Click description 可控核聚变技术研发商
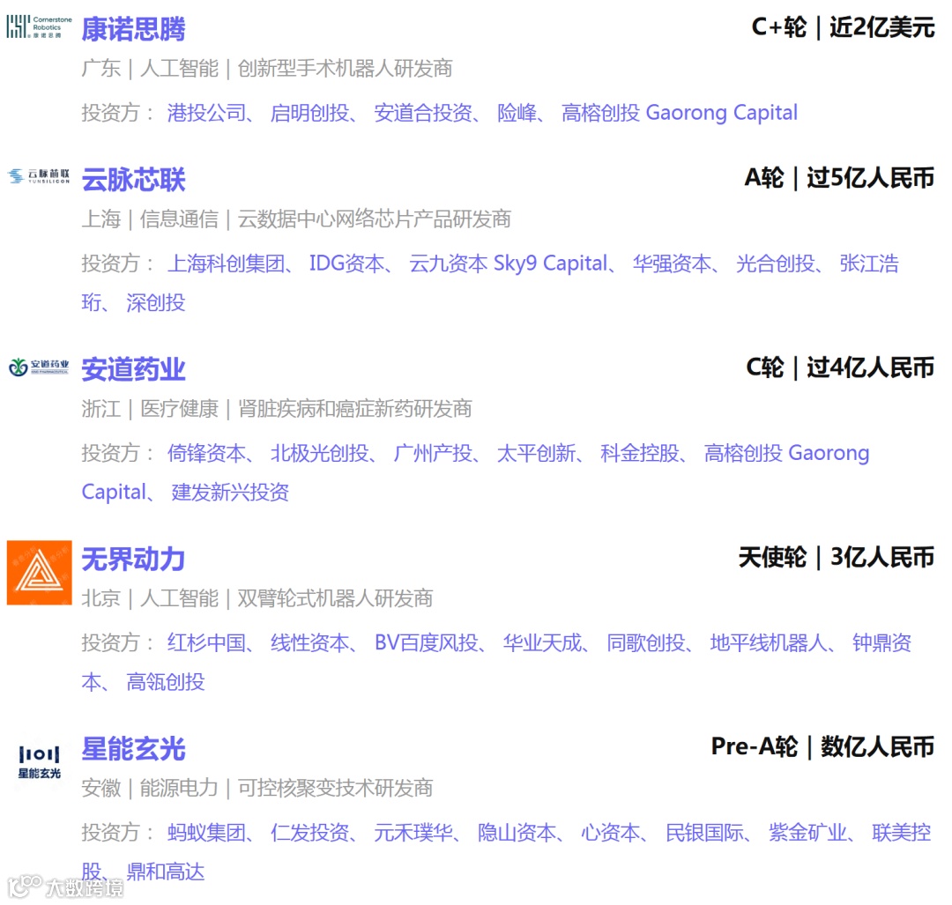This screenshot has width=952, height=905. pos(335,788)
